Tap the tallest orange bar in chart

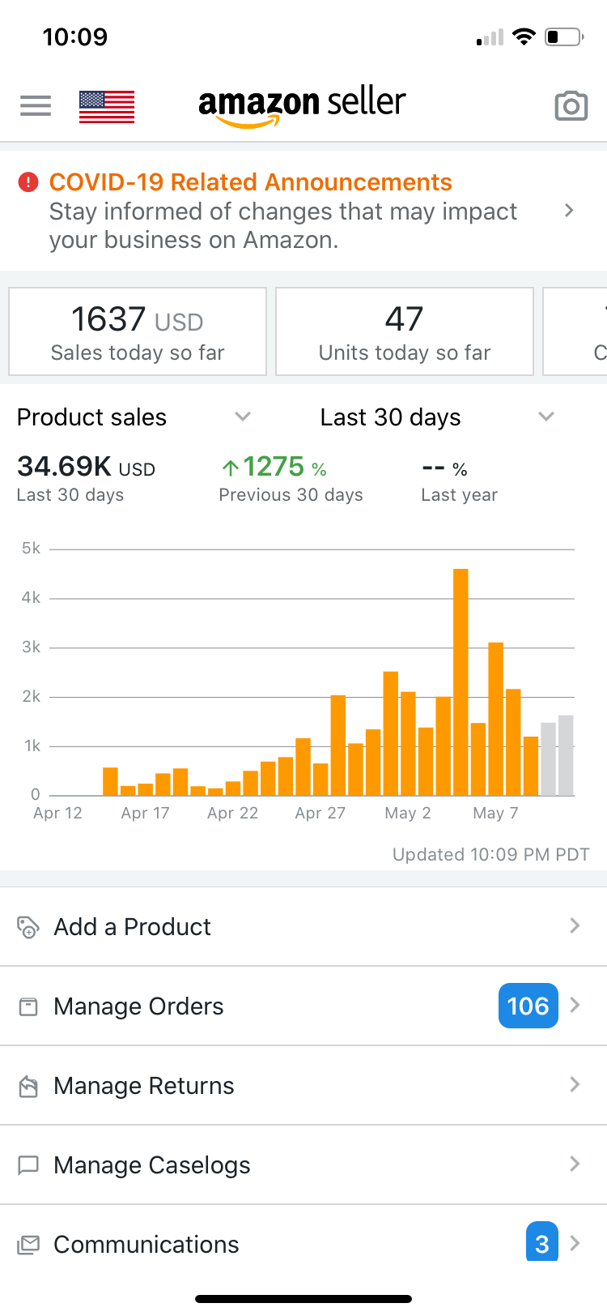[461, 681]
